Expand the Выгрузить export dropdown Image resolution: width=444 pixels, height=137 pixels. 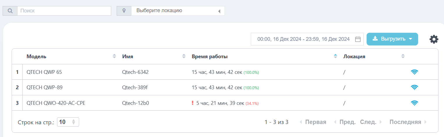(392, 39)
